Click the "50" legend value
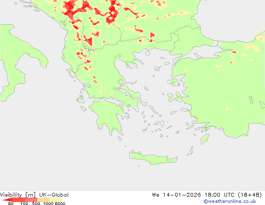Screen dimensions: 265x205 click(10, 203)
